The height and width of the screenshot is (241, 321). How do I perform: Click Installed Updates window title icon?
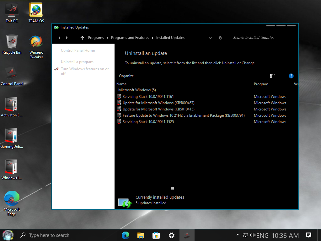pos(56,27)
